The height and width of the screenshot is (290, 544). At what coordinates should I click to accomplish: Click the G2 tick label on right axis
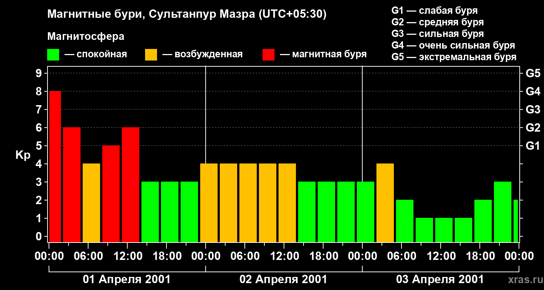click(533, 128)
